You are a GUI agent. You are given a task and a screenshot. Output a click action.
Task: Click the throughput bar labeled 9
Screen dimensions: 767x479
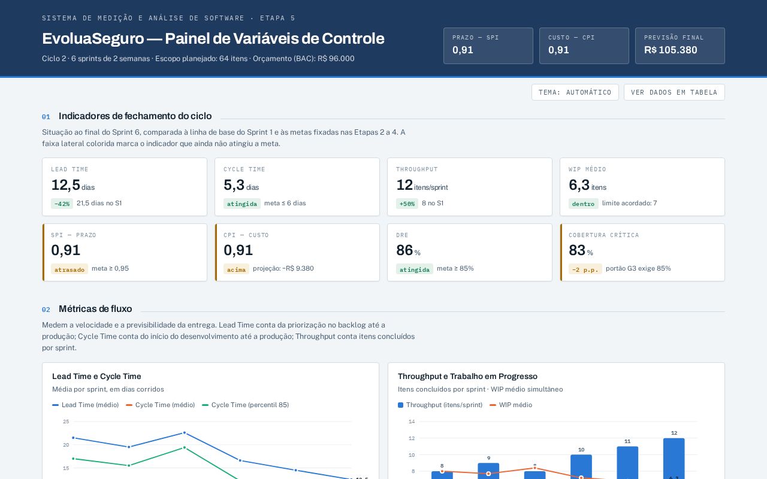coord(488,471)
